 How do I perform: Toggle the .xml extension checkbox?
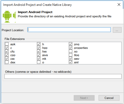(71, 62)
